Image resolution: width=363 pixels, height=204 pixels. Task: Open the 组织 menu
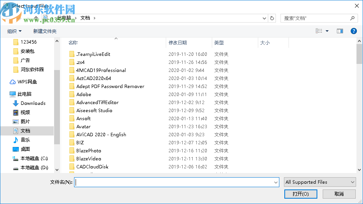14,31
